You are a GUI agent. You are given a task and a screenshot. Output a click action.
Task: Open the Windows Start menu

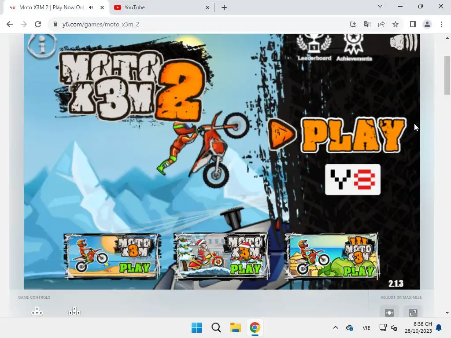[197, 327]
